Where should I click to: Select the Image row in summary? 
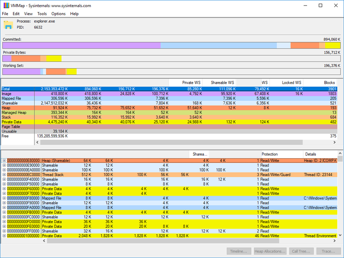[x=17, y=93]
